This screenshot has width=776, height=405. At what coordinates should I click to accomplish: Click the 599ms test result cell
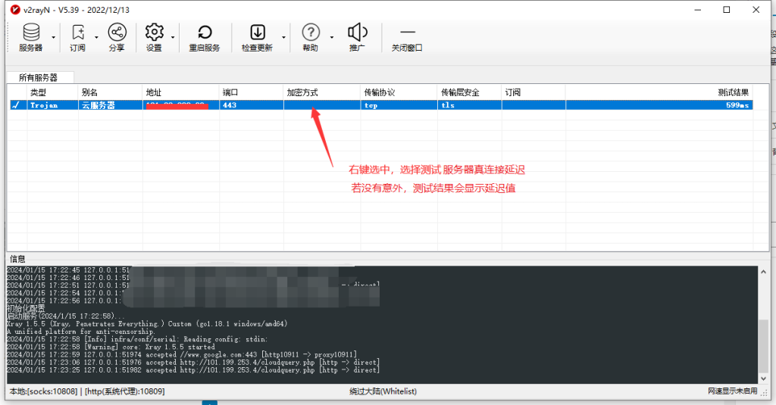[659, 104]
